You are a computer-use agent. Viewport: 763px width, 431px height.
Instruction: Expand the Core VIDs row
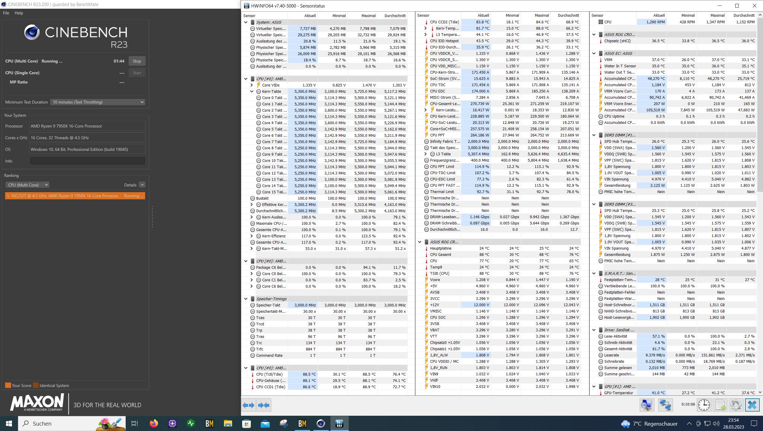pyautogui.click(x=252, y=85)
